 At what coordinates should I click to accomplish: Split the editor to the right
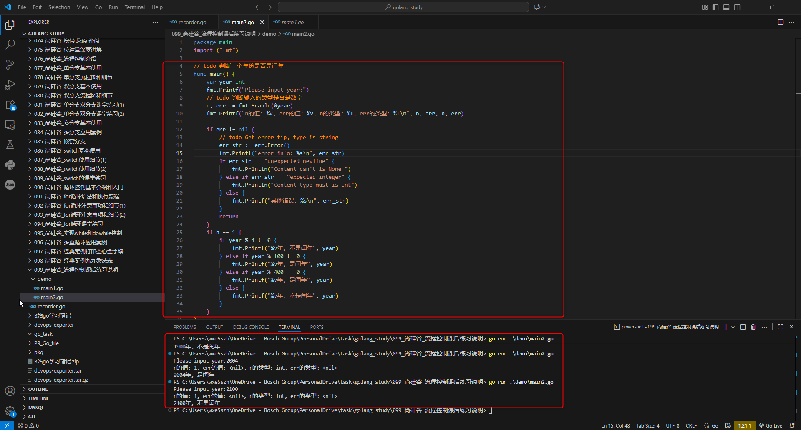pyautogui.click(x=781, y=22)
